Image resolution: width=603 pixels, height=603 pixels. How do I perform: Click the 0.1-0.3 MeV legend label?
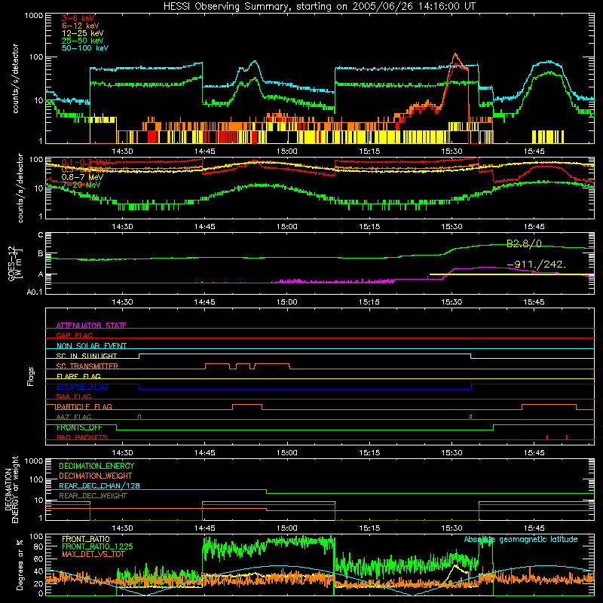(x=86, y=162)
